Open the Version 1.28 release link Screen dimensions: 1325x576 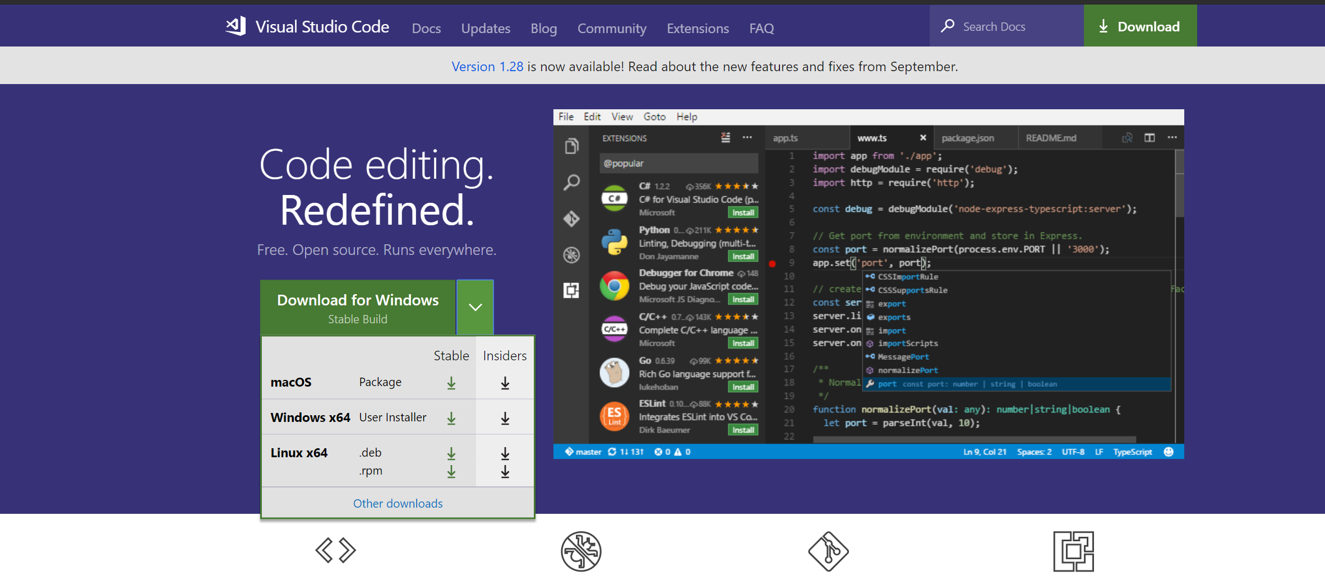pyautogui.click(x=487, y=67)
